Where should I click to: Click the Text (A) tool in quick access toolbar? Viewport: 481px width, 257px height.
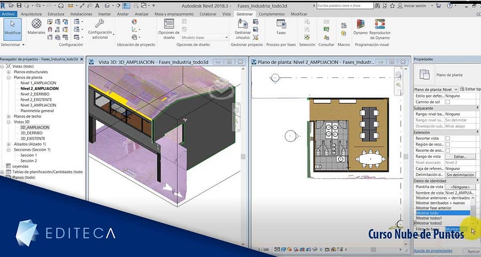(97, 5)
